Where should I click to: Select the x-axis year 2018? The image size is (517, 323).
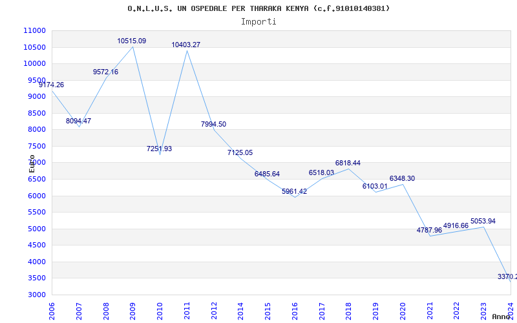(x=348, y=311)
